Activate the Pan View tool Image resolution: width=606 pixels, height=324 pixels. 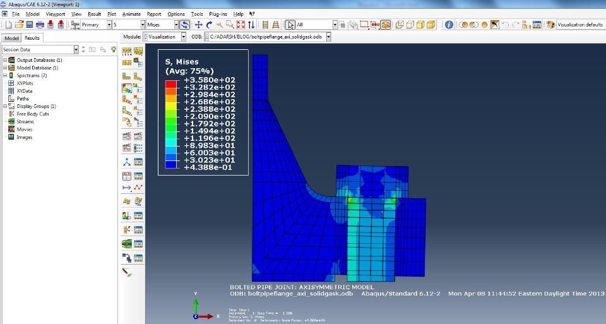coord(199,25)
